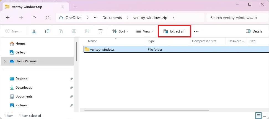Navigate up one folder level
This screenshot has height=119, width=269.
point(34,18)
